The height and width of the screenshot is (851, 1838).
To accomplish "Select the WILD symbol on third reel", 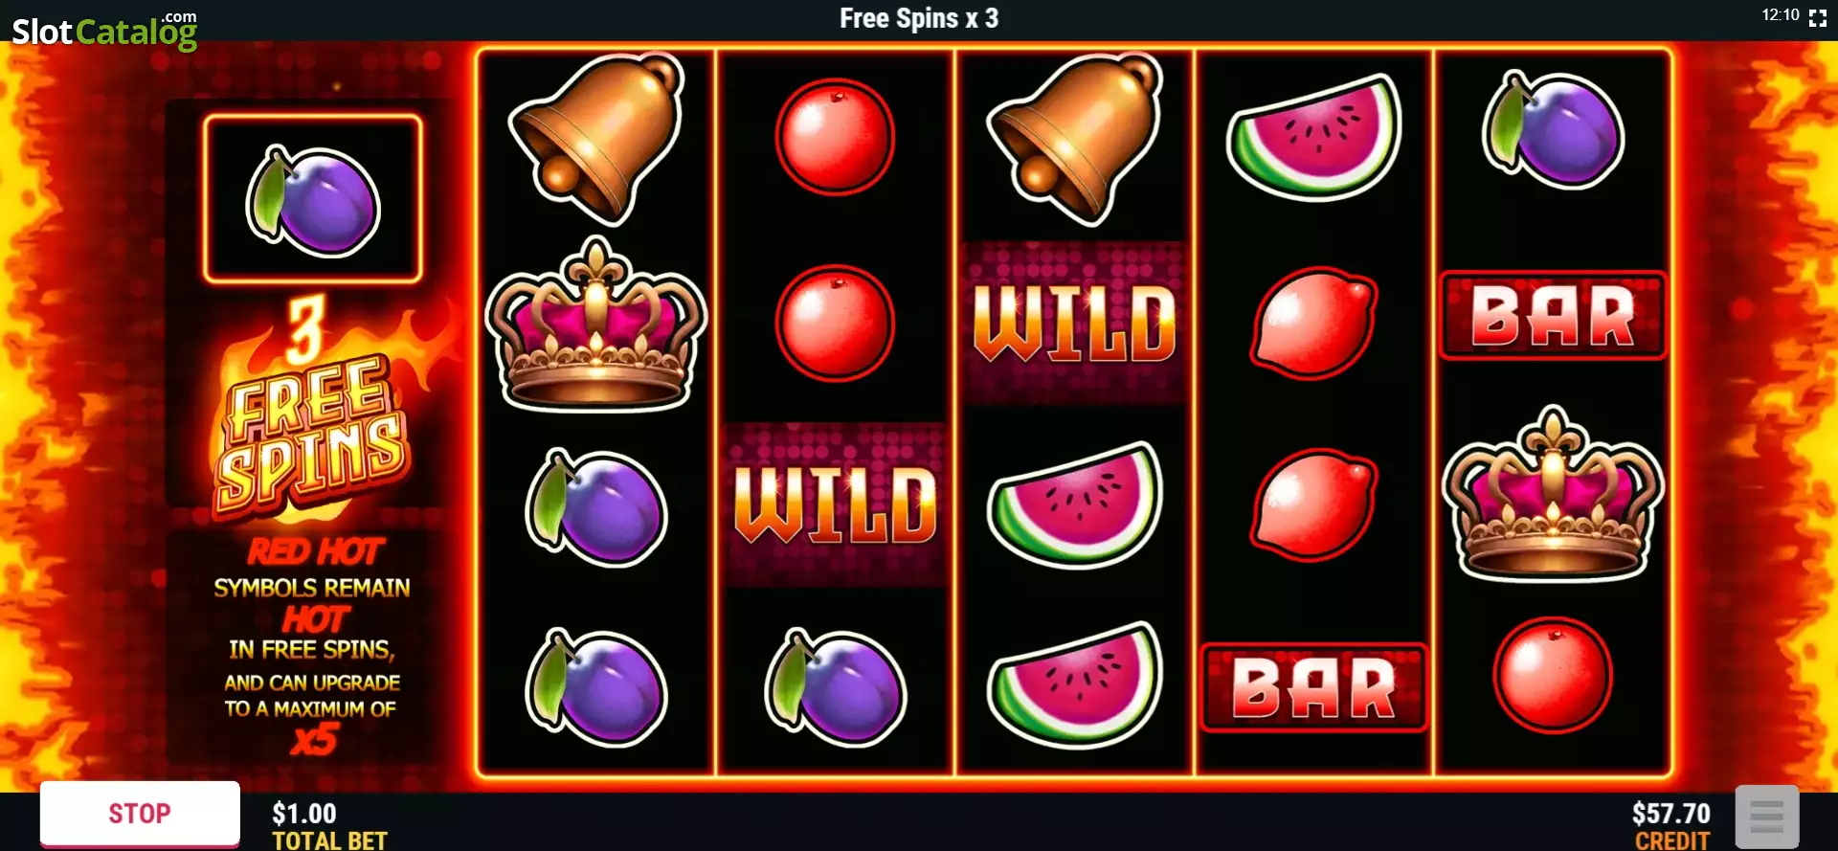I will pos(1074,323).
